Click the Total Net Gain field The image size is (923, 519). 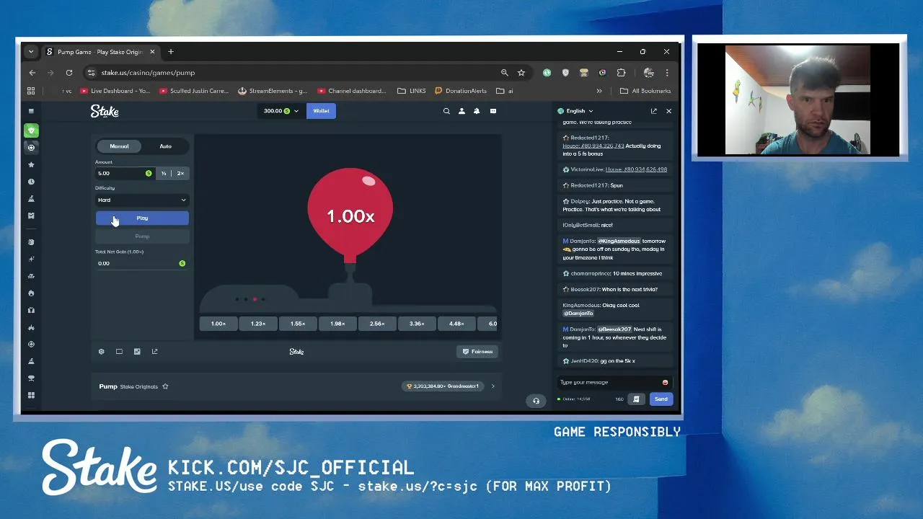point(142,263)
